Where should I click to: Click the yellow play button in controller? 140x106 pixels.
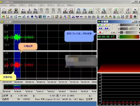pos(107,25)
